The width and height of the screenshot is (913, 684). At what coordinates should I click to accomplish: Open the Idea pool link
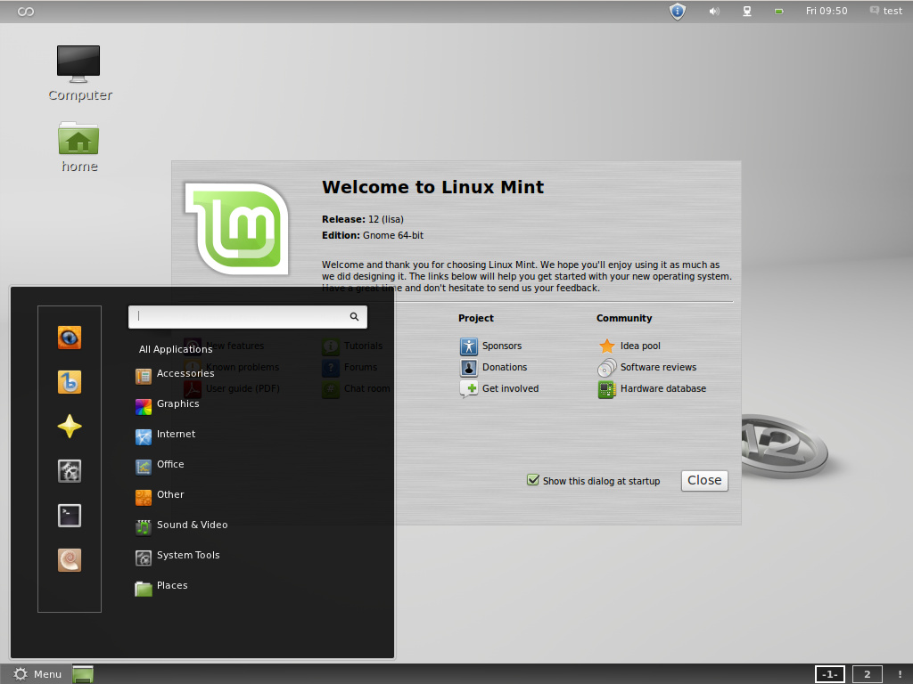point(640,346)
